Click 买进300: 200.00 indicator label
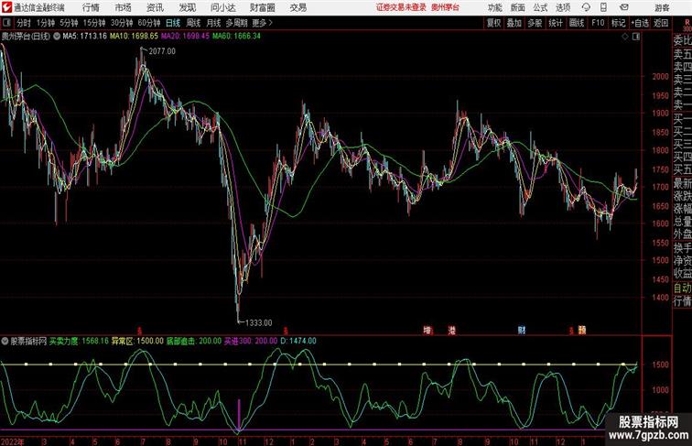The width and height of the screenshot is (692, 446). coord(251,341)
